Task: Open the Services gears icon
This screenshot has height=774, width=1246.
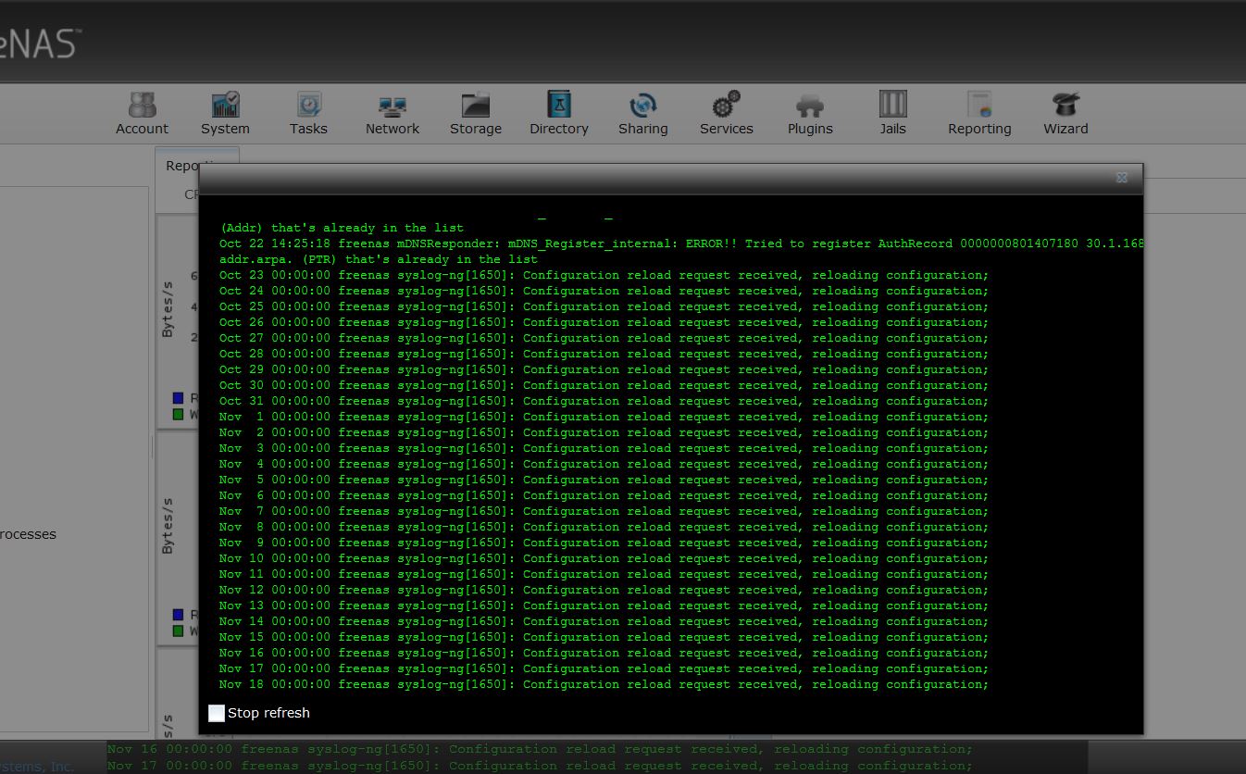Action: 727,114
